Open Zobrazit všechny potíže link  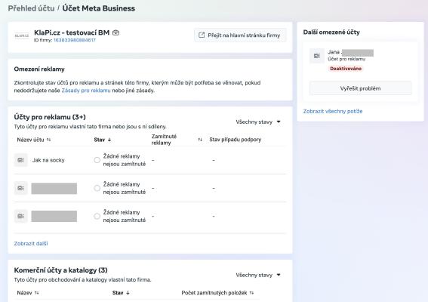(333, 112)
